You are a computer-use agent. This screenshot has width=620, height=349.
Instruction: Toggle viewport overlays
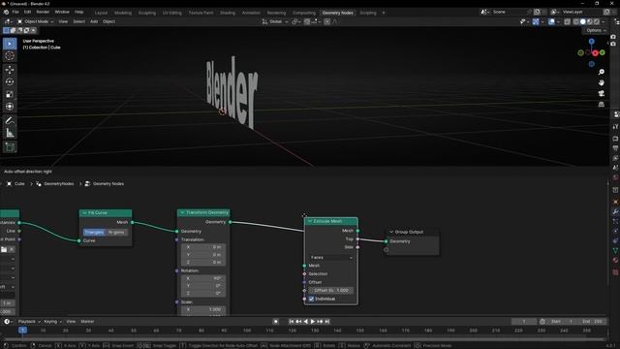551,21
